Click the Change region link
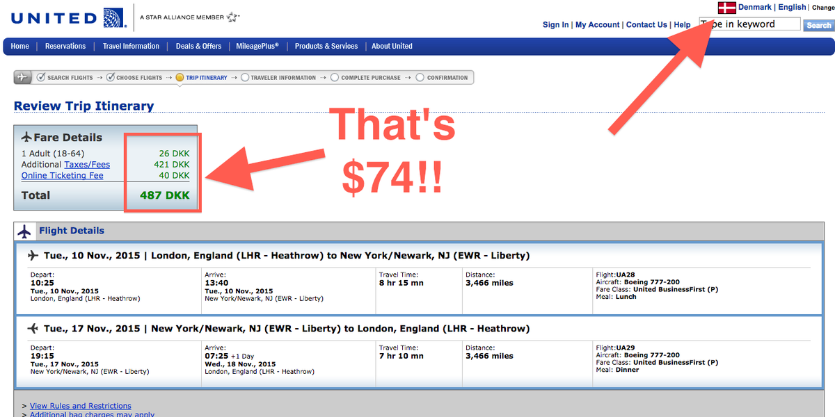The image size is (835, 417). tap(823, 8)
